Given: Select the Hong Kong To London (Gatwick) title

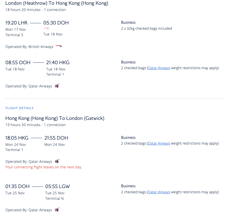Looking at the screenshot, I should click(x=55, y=118).
